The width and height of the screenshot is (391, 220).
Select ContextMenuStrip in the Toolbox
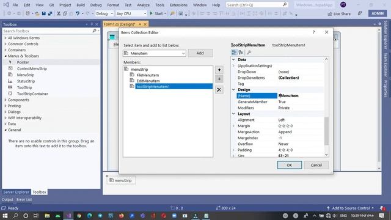click(32, 68)
